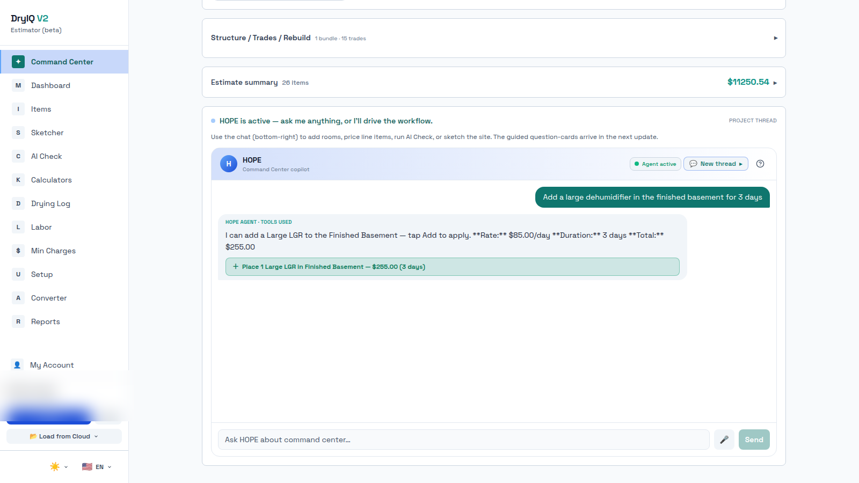
Task: Click the Setup U letter icon
Action: pos(18,274)
